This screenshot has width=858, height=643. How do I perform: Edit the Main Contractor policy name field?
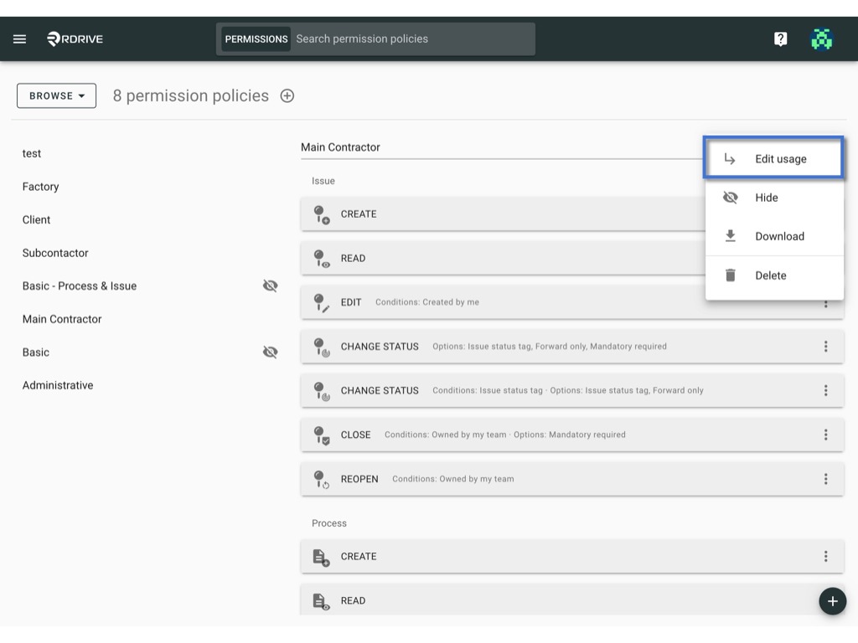(x=501, y=147)
